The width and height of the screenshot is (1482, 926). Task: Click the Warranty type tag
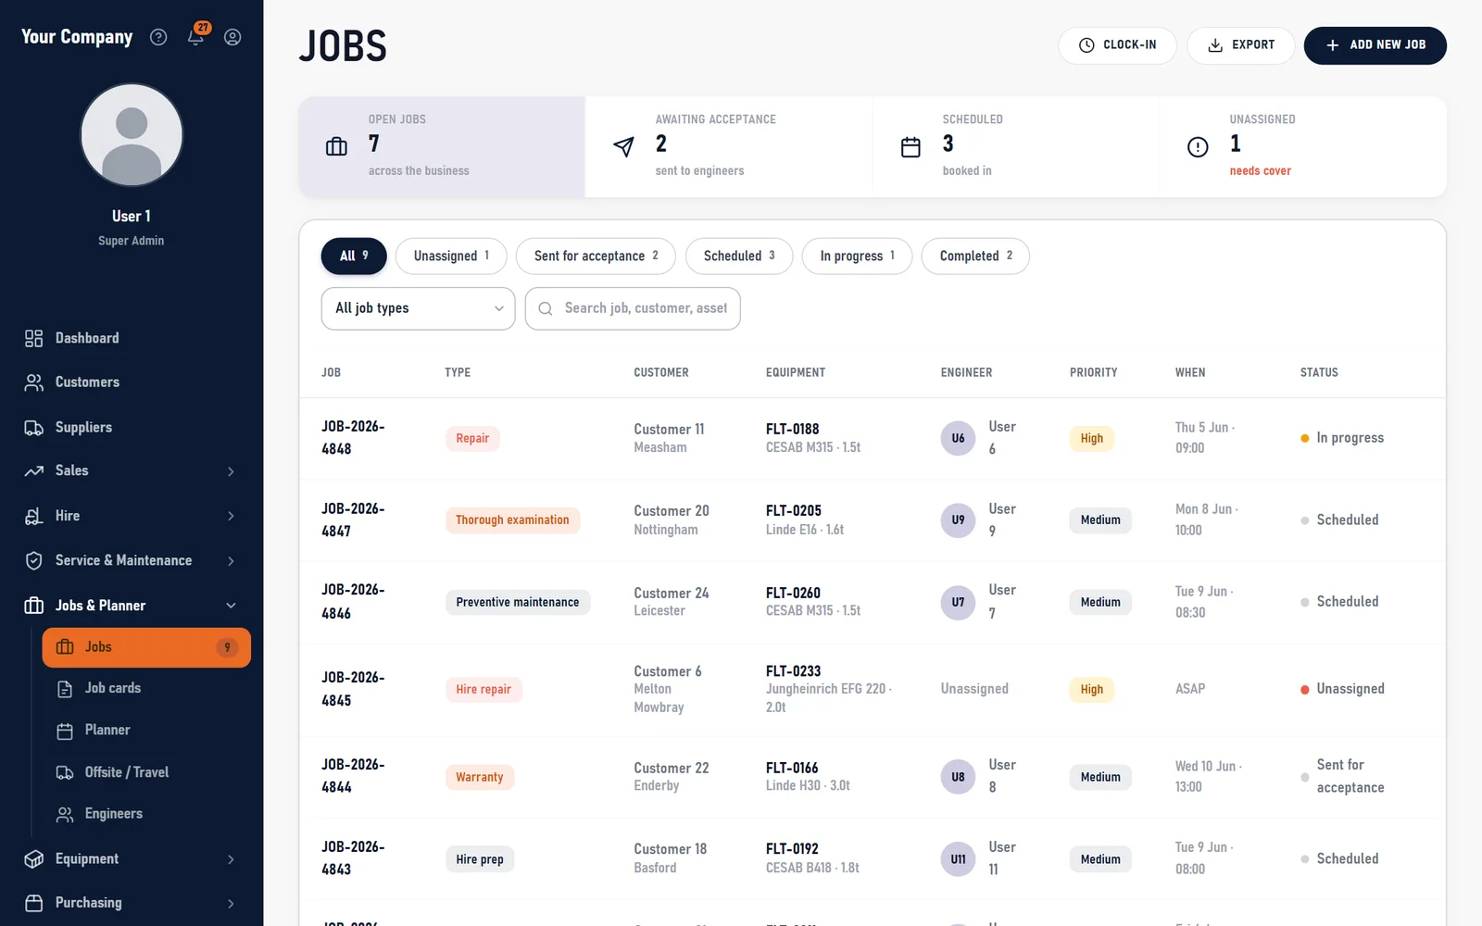[480, 778]
